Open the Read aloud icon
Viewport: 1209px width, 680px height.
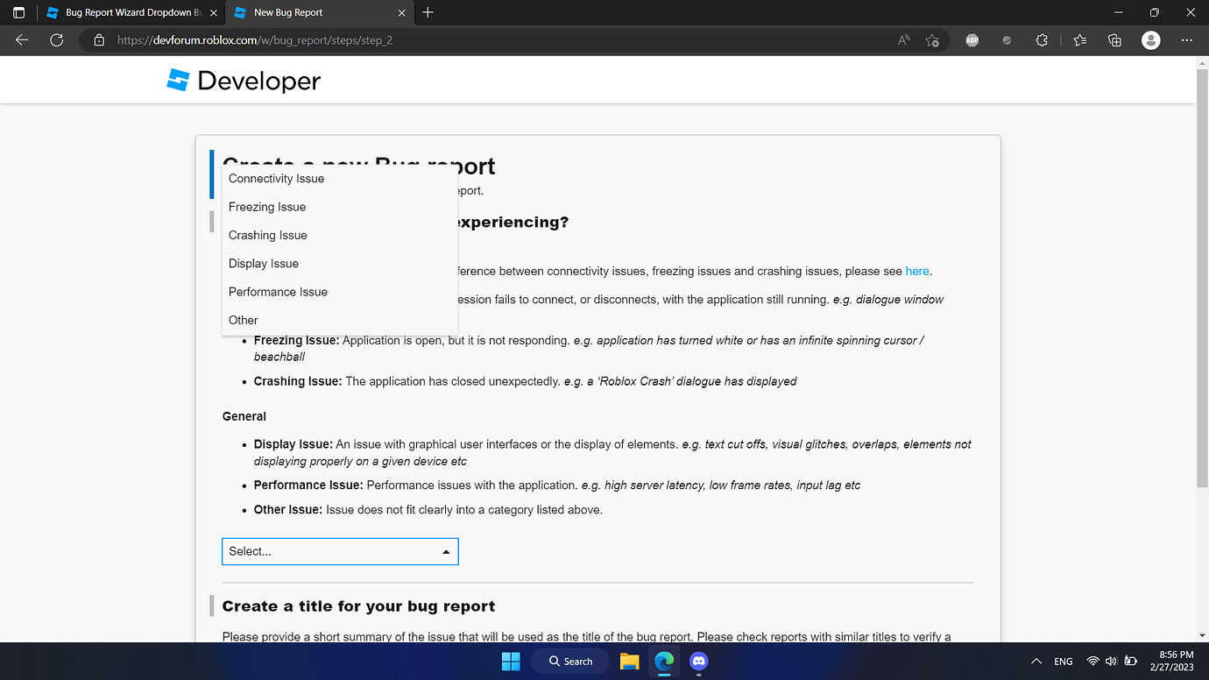pos(902,39)
